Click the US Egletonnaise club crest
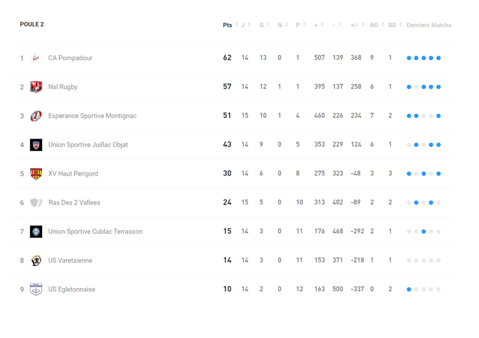 (x=36, y=290)
